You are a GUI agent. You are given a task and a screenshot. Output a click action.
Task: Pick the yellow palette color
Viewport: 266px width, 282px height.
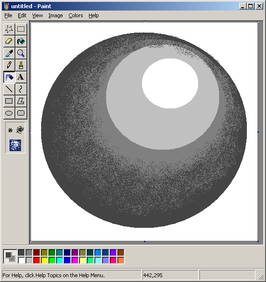44,260
